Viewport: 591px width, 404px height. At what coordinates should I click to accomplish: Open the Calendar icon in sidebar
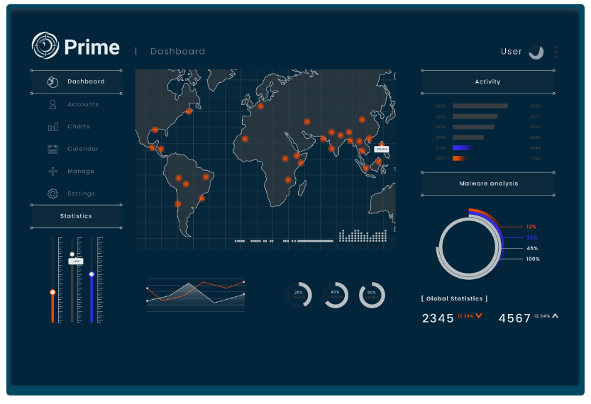tap(53, 149)
